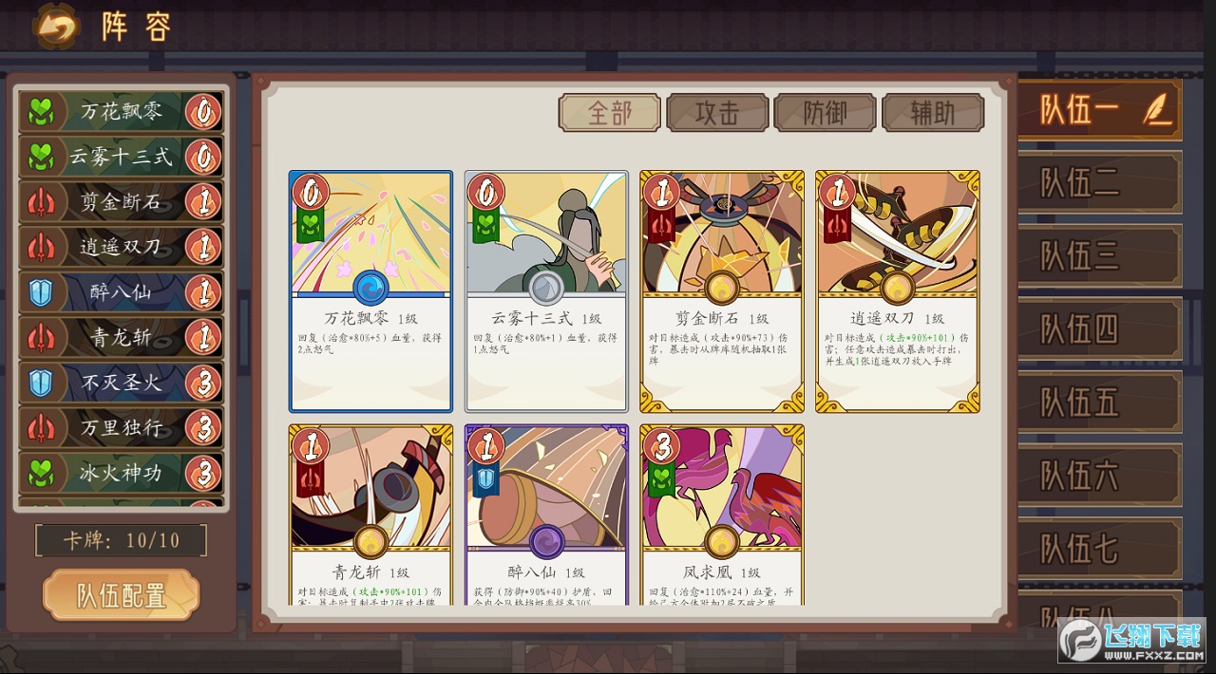Show all cards with 全部 tab

[609, 113]
